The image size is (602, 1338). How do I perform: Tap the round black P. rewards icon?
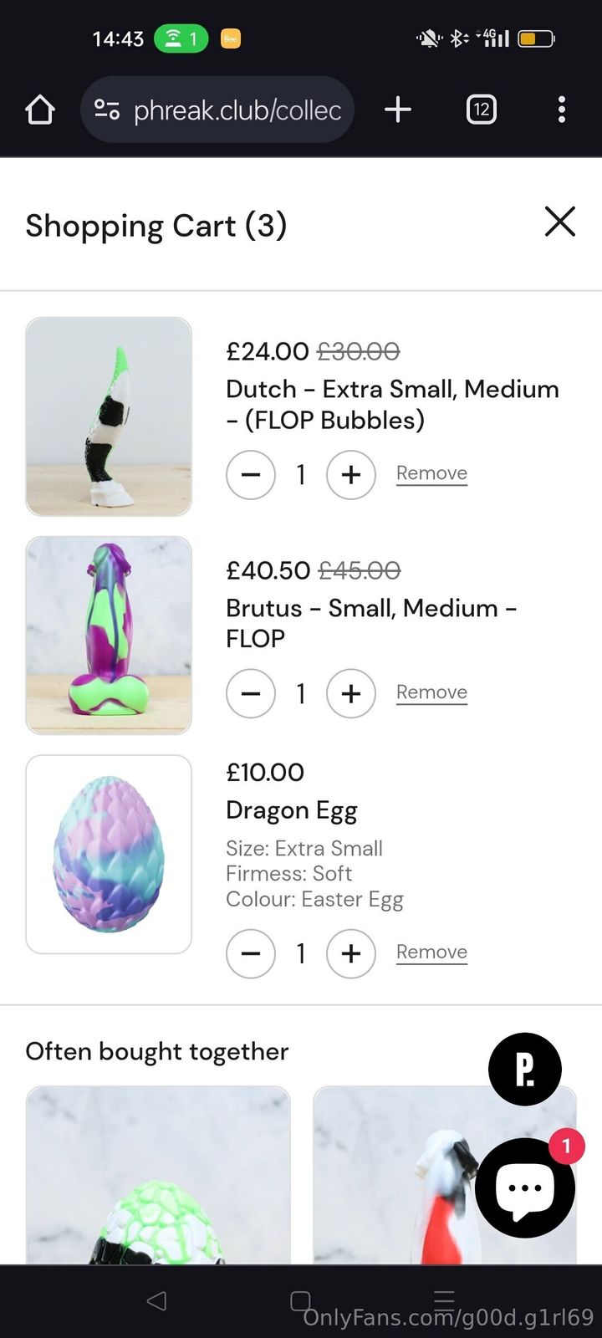tap(524, 1069)
